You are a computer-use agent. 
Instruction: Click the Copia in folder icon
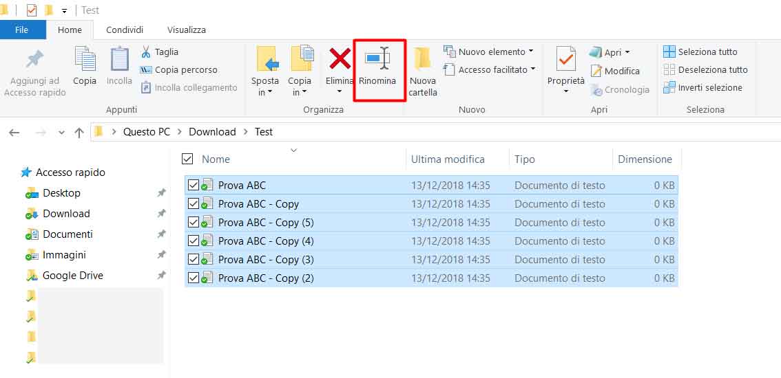[x=302, y=58]
